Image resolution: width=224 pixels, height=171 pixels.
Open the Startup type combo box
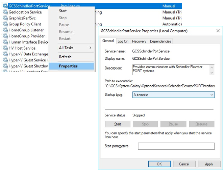(x=173, y=95)
